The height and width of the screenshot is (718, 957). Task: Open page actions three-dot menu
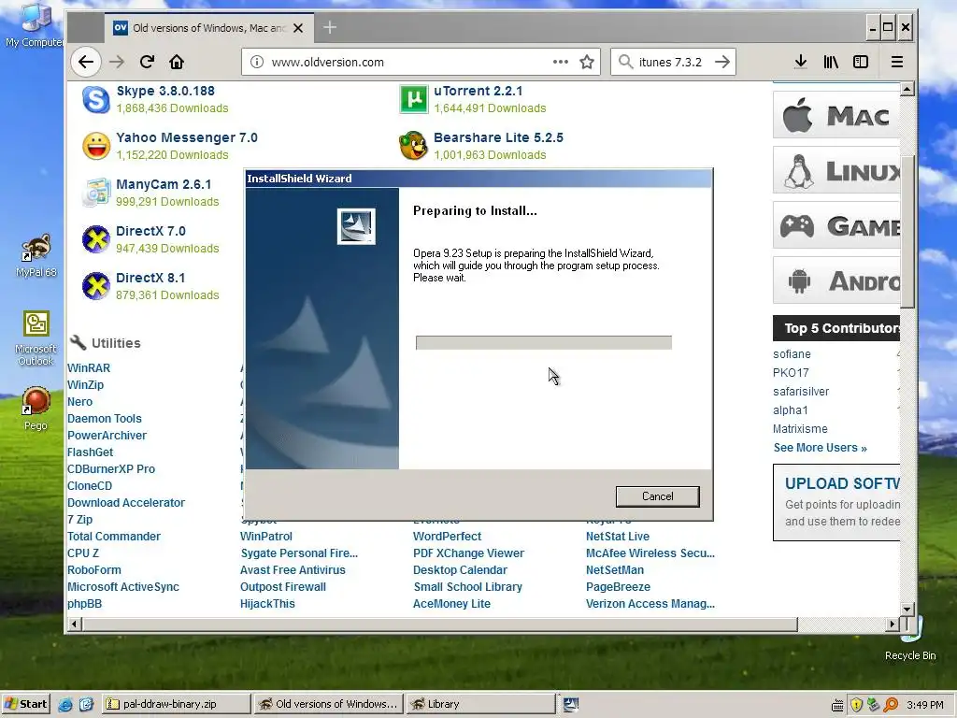pos(561,62)
